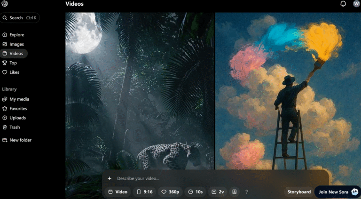Open the 10s duration selector
The height and width of the screenshot is (199, 361).
[x=196, y=192]
